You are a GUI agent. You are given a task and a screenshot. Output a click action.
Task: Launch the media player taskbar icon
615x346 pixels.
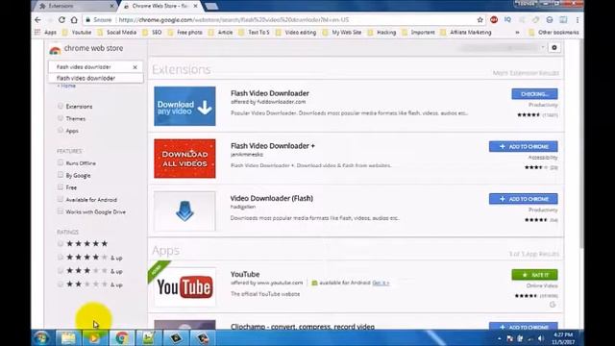point(94,337)
